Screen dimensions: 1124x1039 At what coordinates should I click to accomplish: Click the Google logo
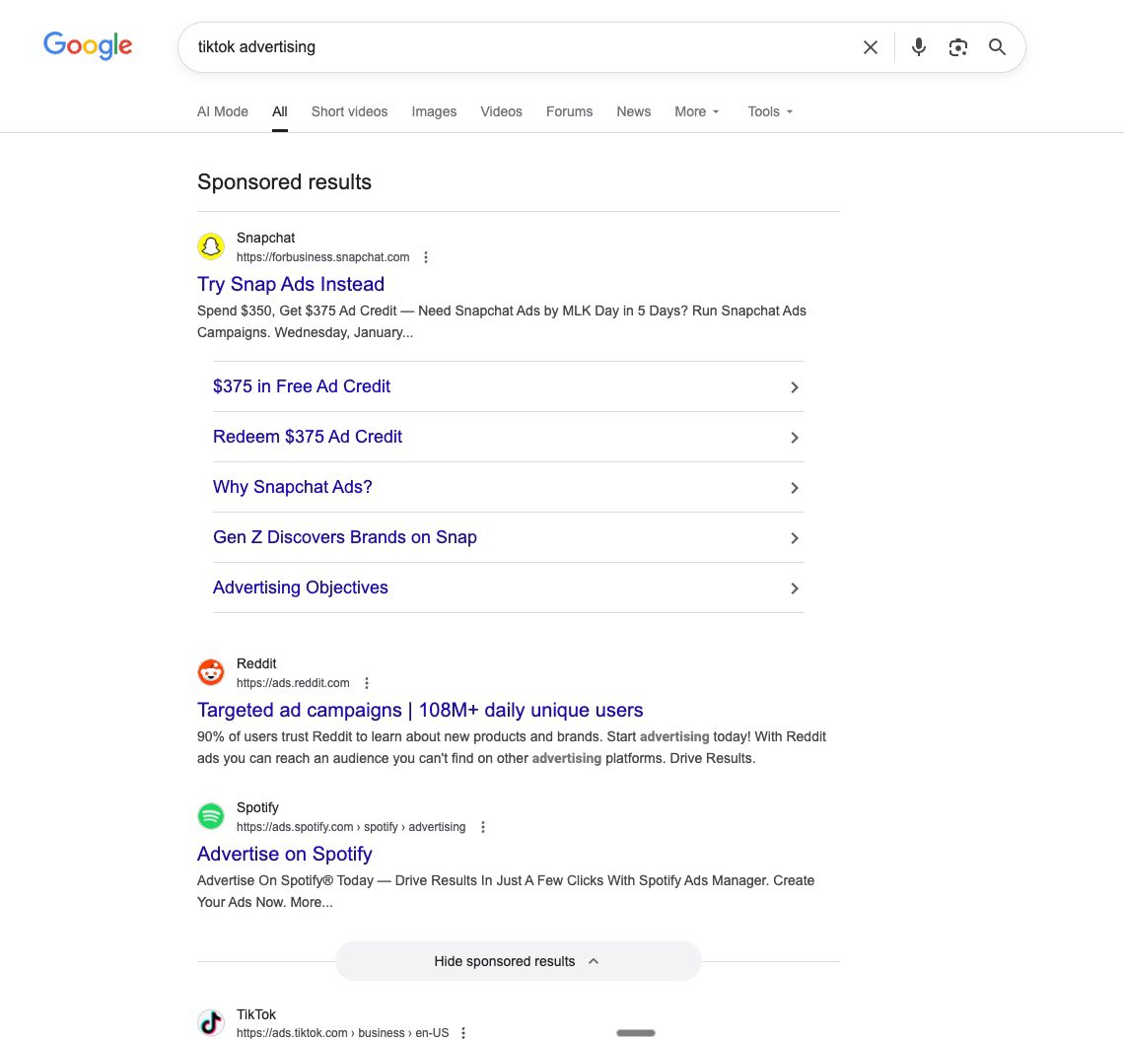[x=88, y=46]
